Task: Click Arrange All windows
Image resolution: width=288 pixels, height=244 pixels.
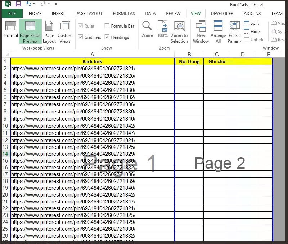Action: click(x=218, y=32)
